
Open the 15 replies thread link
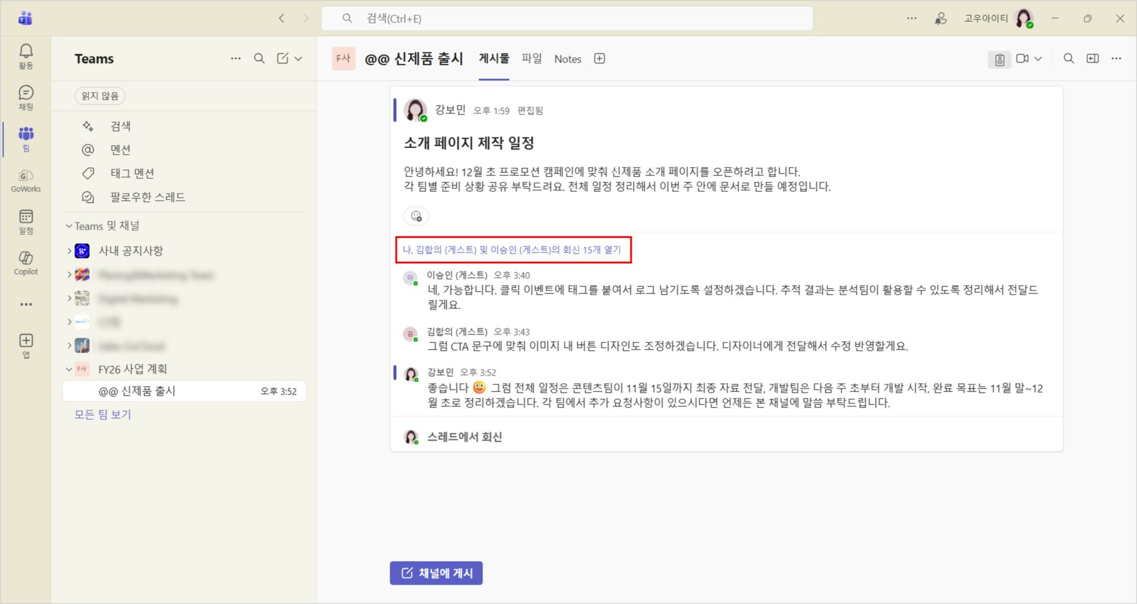[512, 250]
